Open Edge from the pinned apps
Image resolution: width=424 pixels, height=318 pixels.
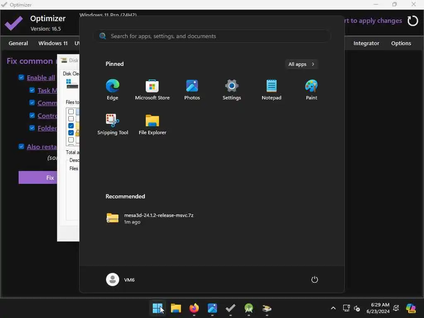click(113, 89)
